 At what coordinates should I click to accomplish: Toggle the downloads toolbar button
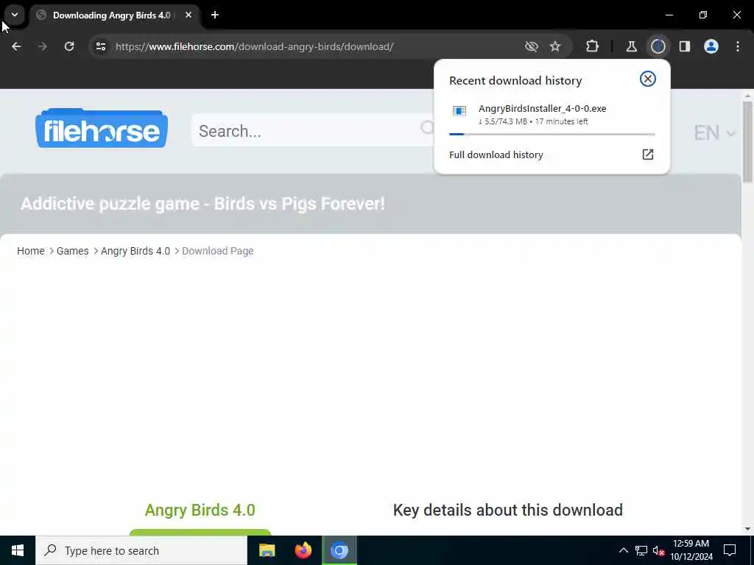click(x=658, y=46)
